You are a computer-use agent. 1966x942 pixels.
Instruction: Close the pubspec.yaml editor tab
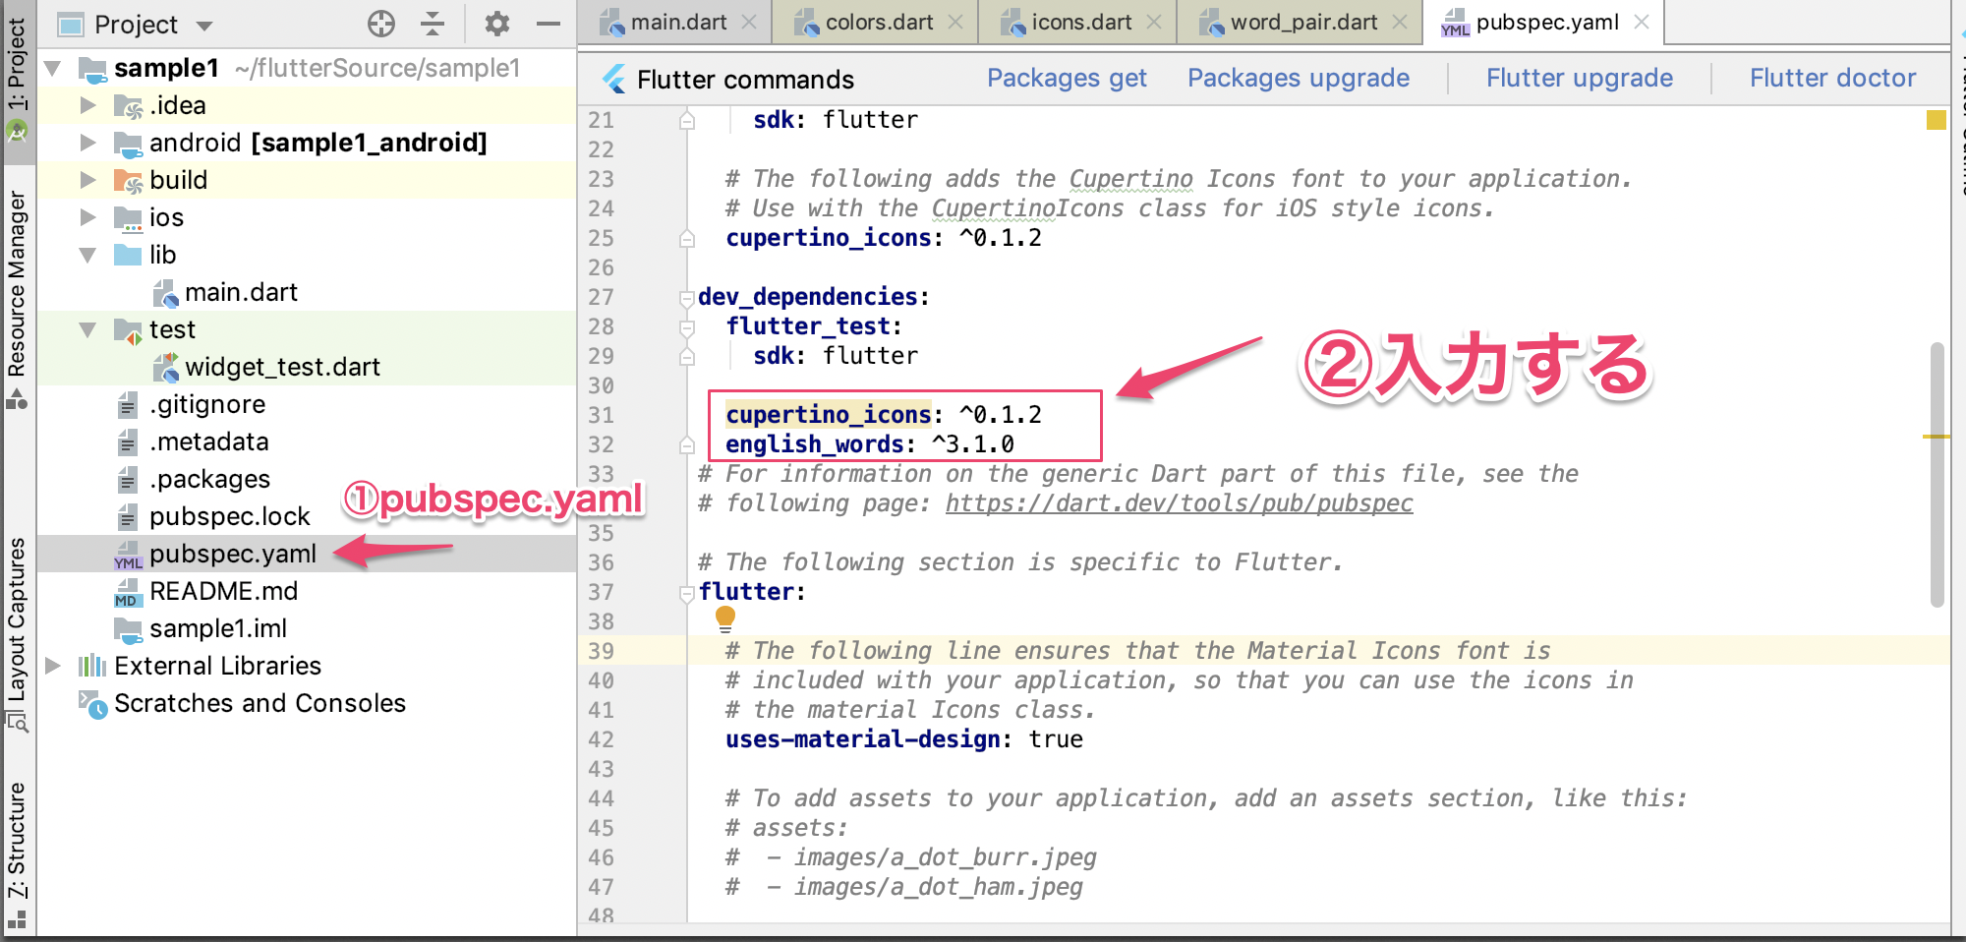point(1642,22)
